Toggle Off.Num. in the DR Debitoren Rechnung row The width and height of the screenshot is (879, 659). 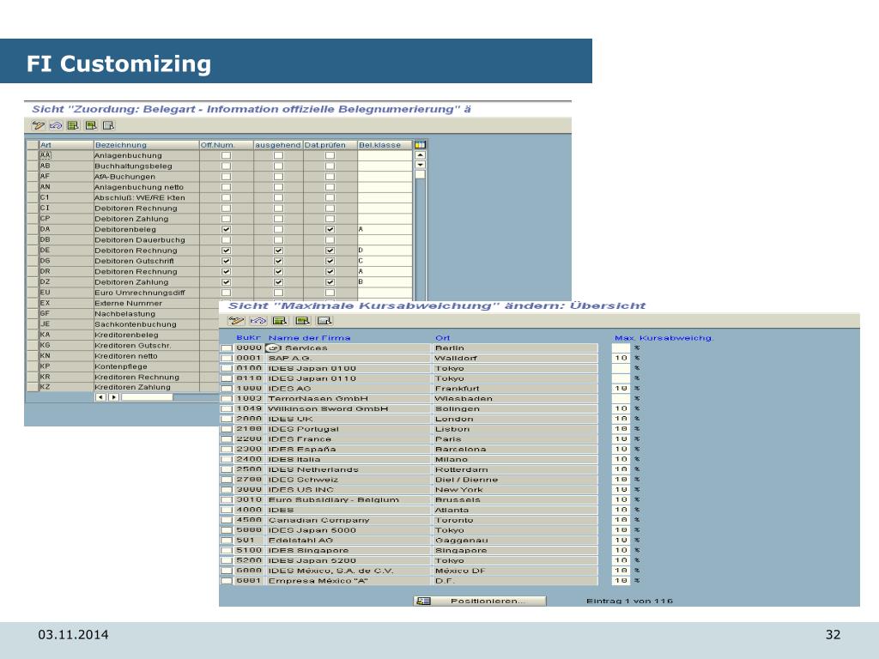[x=226, y=272]
